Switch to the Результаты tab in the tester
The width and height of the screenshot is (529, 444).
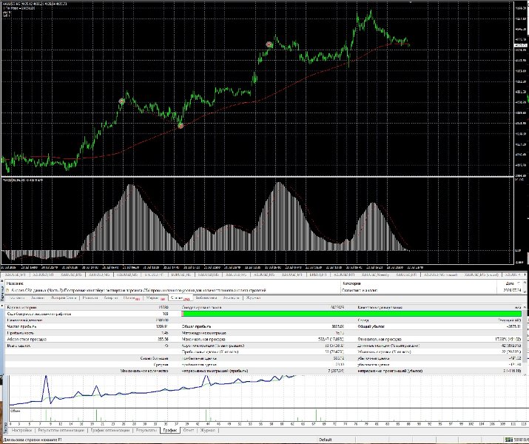[146, 431]
